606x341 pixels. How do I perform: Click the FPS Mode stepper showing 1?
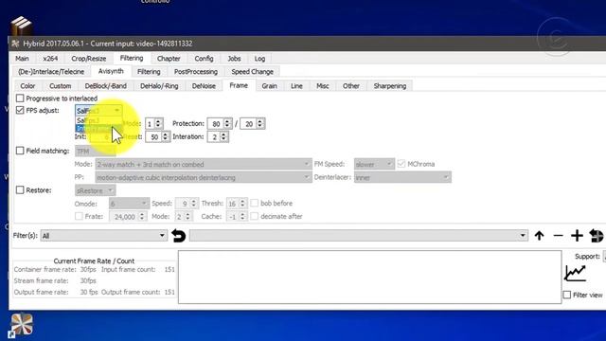click(x=154, y=124)
